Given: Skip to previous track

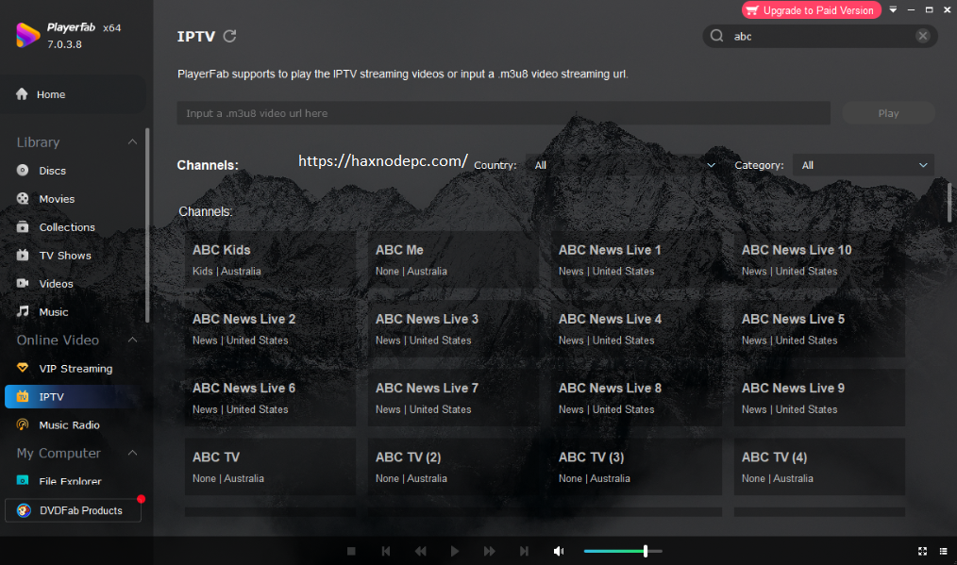Looking at the screenshot, I should (386, 551).
